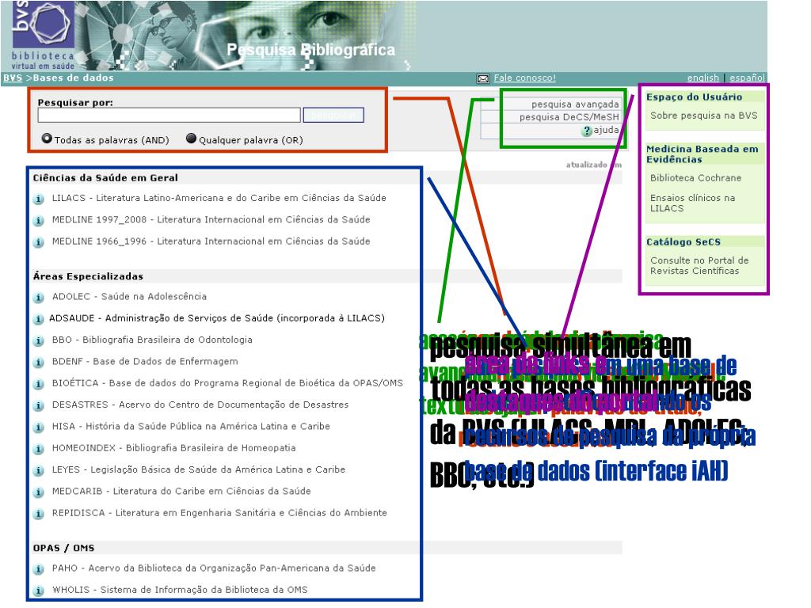Go to BVS breadcrumb link
Image resolution: width=811 pixels, height=608 pixels.
click(13, 78)
